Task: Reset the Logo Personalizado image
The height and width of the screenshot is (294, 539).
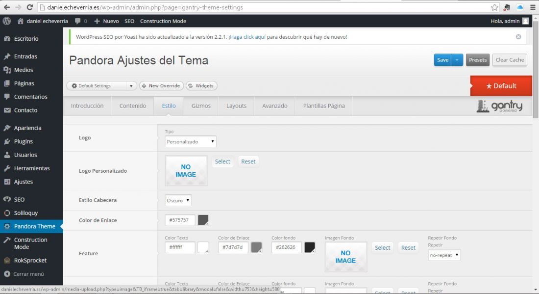Action: point(248,161)
